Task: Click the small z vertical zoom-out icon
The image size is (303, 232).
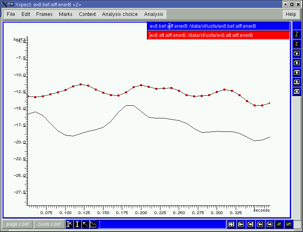Action: point(297,44)
